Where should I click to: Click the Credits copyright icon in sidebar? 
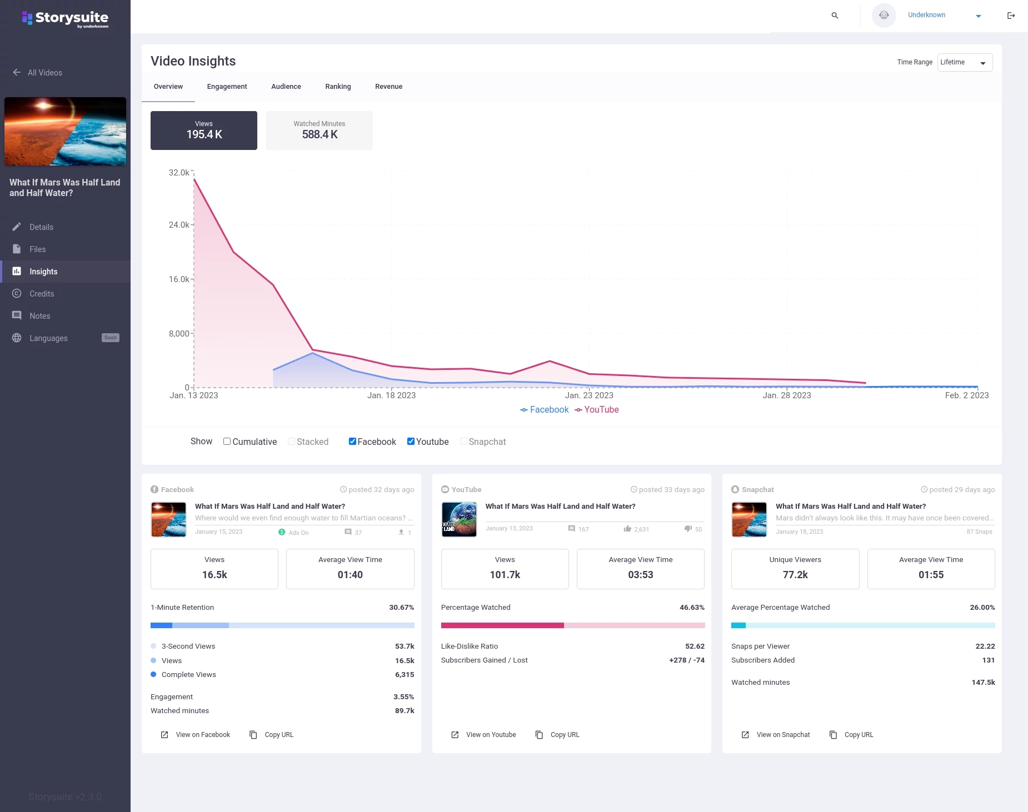coord(17,293)
